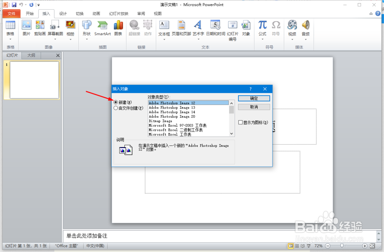Insert slide number
The width and height of the screenshot is (384, 252).
[x=232, y=30]
